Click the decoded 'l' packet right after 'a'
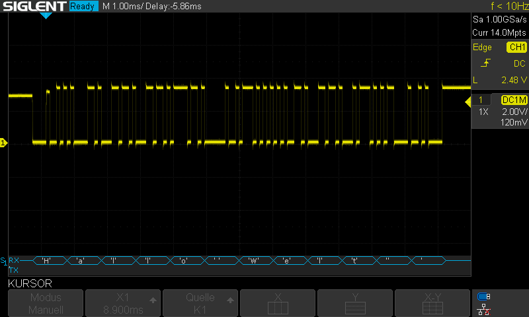The height and width of the screenshot is (317, 529). pyautogui.click(x=119, y=260)
